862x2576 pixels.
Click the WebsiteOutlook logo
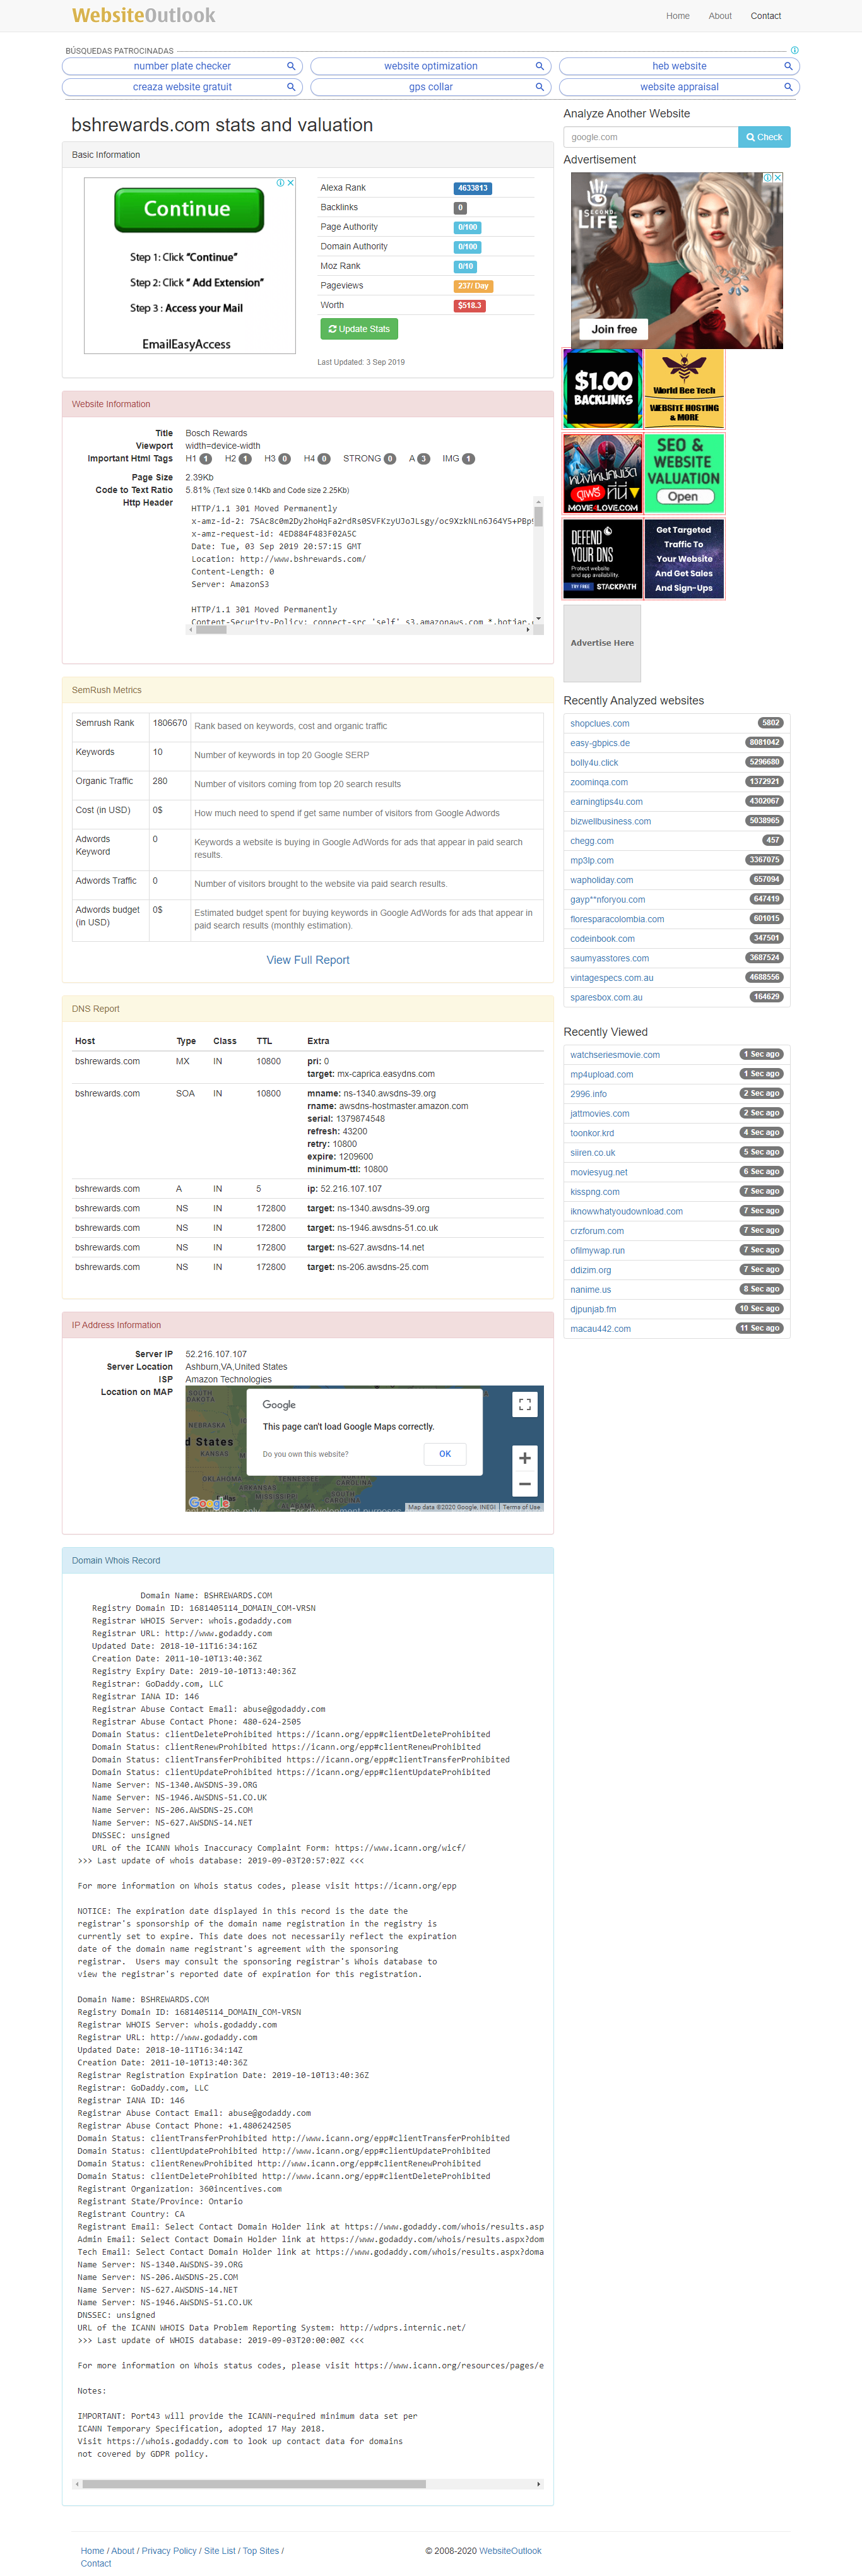pyautogui.click(x=144, y=15)
